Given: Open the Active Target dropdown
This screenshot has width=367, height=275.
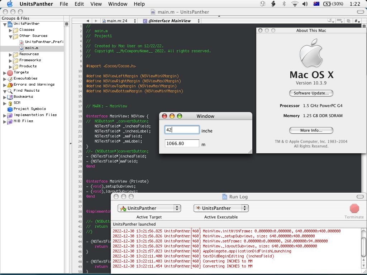Looking at the screenshot, I should point(149,208).
